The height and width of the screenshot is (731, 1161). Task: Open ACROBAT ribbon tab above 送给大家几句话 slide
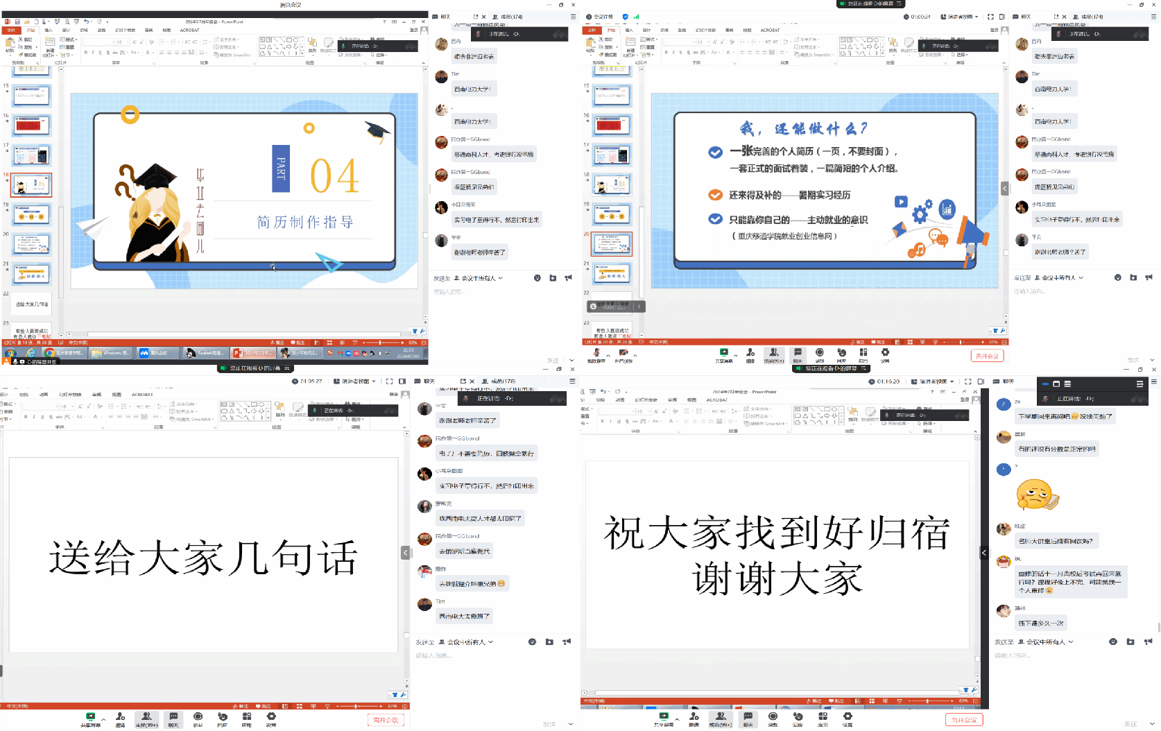141,395
